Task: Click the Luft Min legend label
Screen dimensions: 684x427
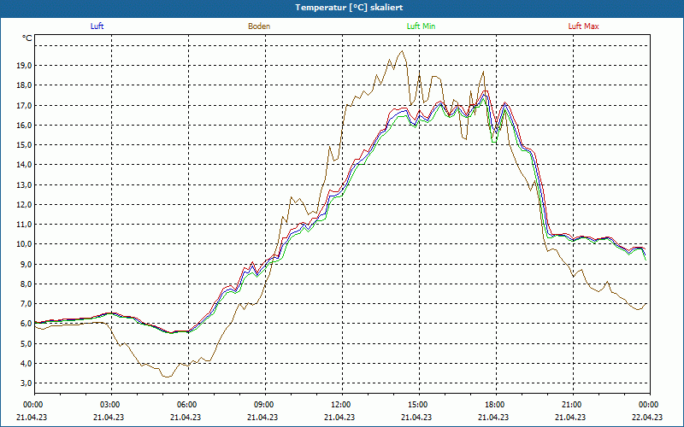Action: tap(422, 26)
